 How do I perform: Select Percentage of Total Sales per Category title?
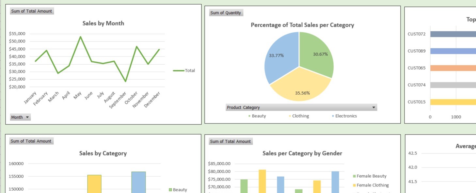click(x=302, y=25)
